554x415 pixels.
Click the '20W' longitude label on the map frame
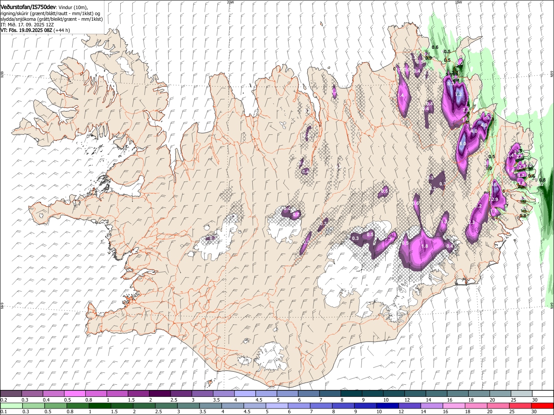pos(230,2)
